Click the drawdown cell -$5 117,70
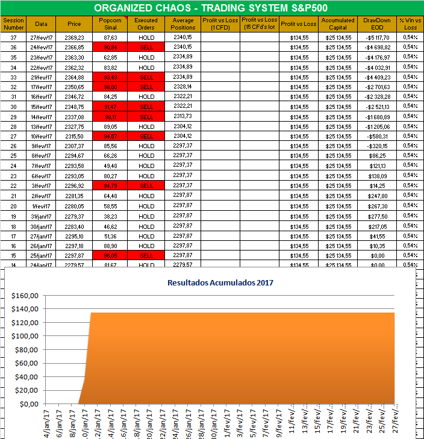 (x=377, y=37)
